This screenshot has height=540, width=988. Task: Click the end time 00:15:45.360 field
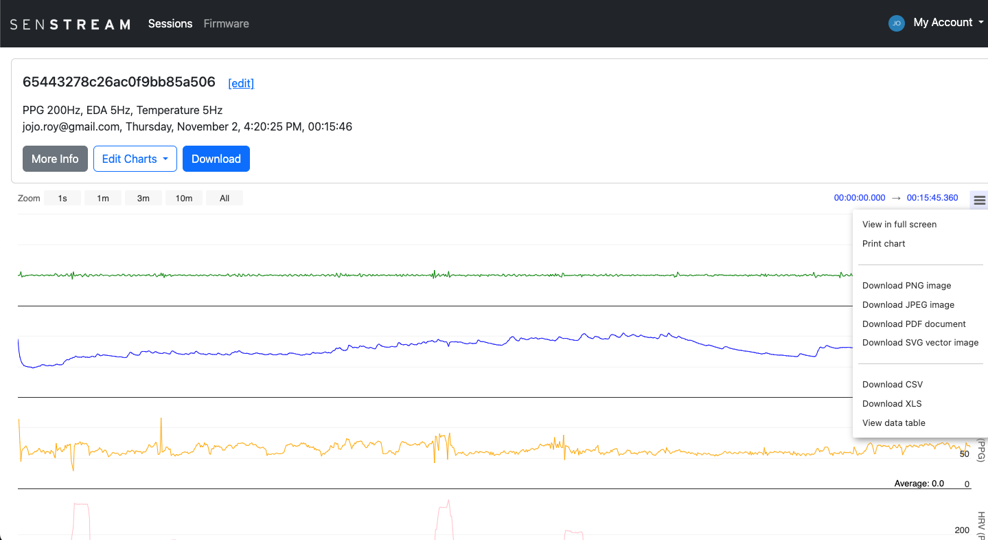click(x=932, y=198)
